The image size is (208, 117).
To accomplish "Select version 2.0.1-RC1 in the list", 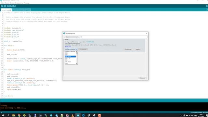I will [x=70, y=62].
